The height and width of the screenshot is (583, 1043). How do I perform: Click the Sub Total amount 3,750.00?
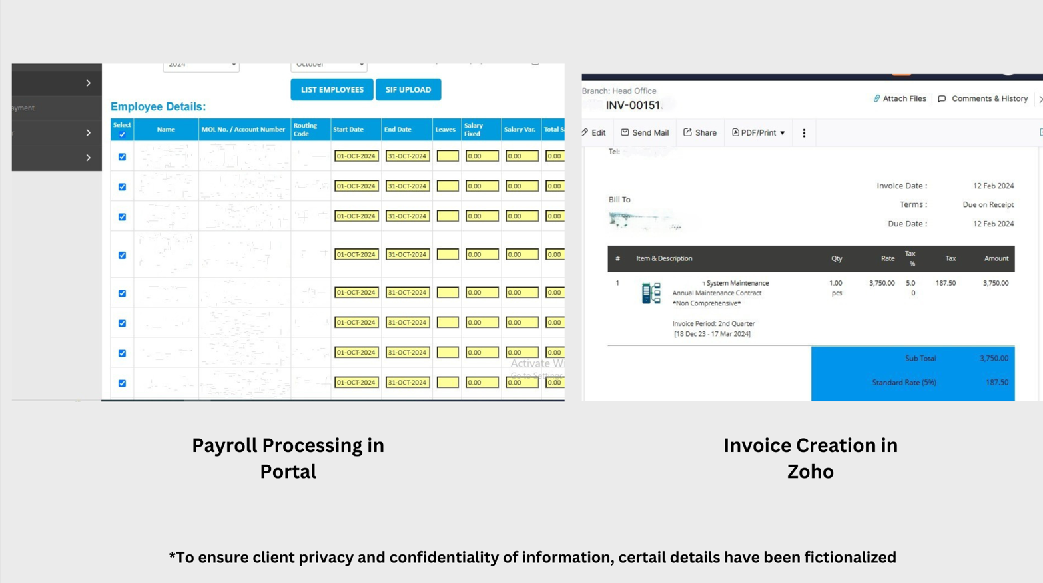tap(994, 358)
